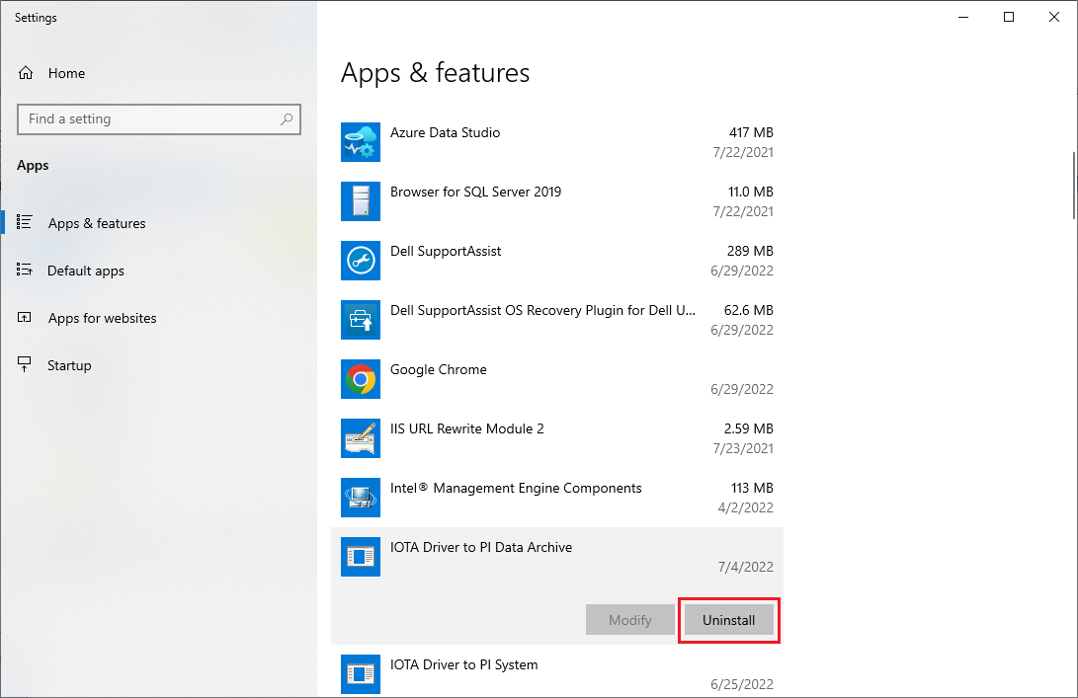Select IIS URL Rewrite Module 2 name
Image resolution: width=1078 pixels, height=698 pixels.
[x=466, y=428]
